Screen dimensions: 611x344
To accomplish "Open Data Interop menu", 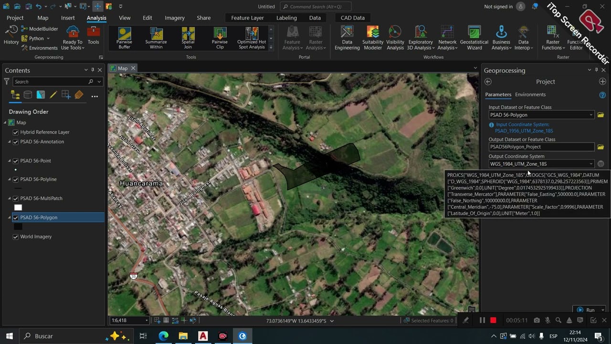I will click(524, 38).
